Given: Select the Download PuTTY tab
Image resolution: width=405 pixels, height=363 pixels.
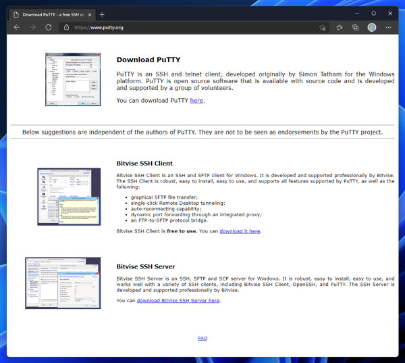Looking at the screenshot, I should click(x=53, y=15).
